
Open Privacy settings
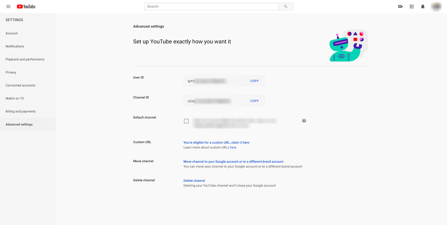click(11, 72)
